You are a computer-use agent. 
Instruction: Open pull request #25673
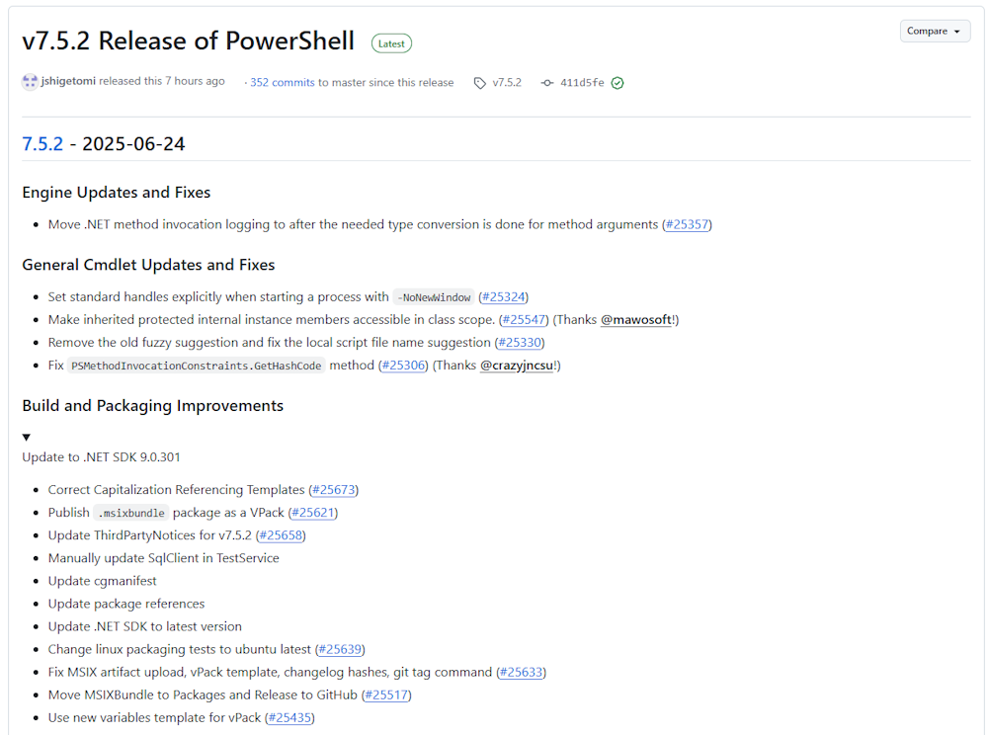click(x=334, y=489)
